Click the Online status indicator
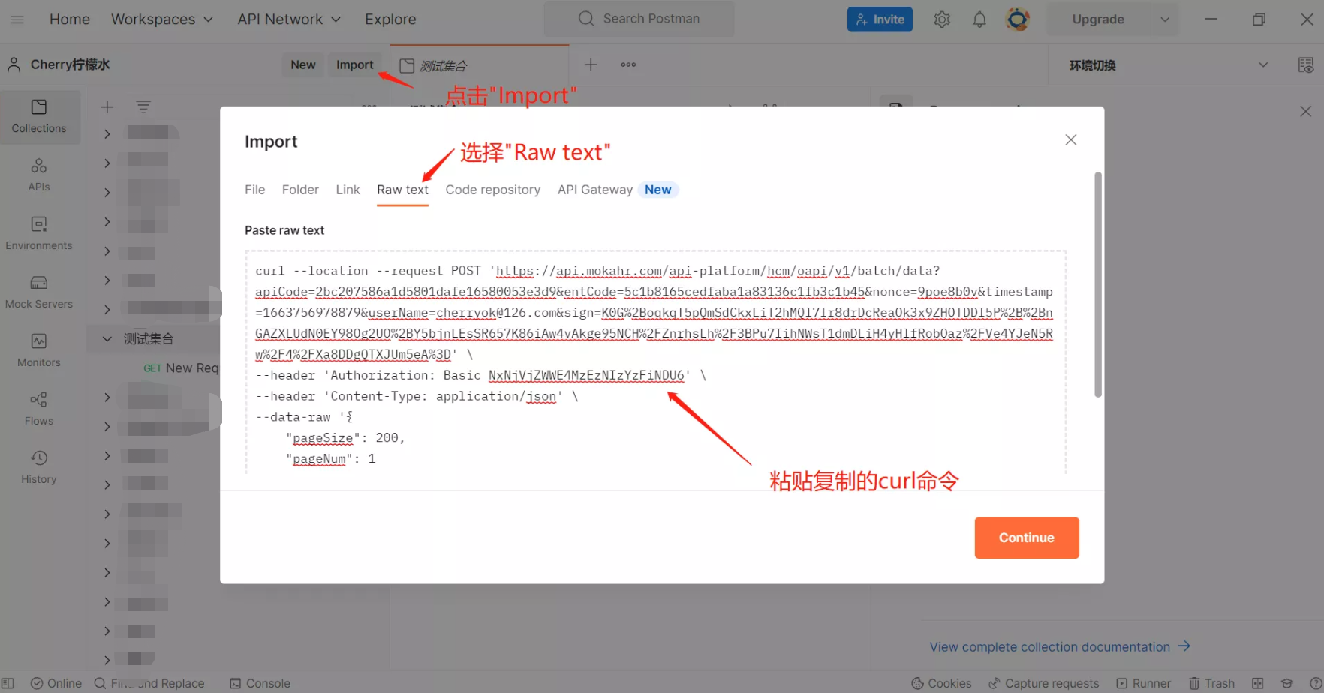The height and width of the screenshot is (693, 1324). point(56,683)
